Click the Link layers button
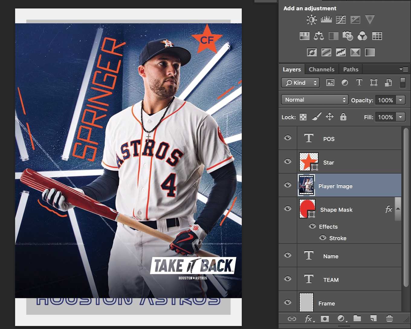 pyautogui.click(x=292, y=318)
